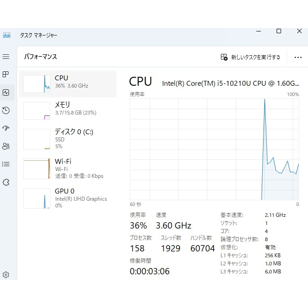Click the uptime value 0:00:03:06

(x=150, y=272)
